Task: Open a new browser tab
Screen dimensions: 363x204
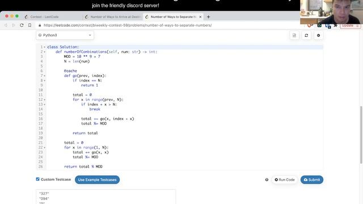Action: click(208, 16)
